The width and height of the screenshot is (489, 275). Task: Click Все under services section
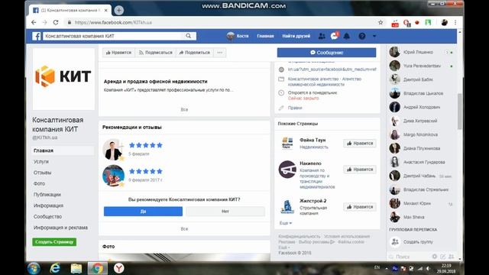(x=184, y=110)
